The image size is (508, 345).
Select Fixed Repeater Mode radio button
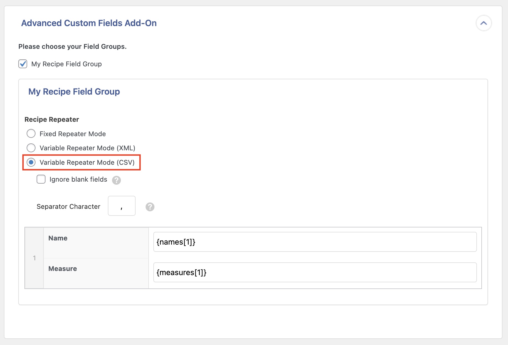pos(31,134)
